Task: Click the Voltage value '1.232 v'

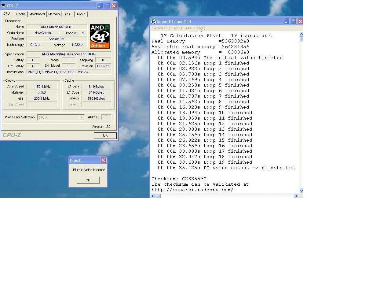Action: point(77,45)
